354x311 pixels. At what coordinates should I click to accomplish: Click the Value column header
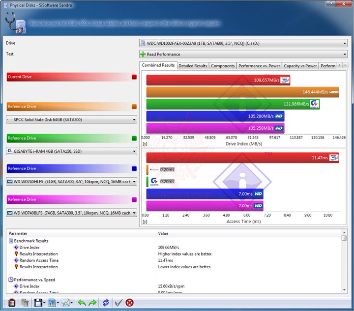click(x=249, y=233)
